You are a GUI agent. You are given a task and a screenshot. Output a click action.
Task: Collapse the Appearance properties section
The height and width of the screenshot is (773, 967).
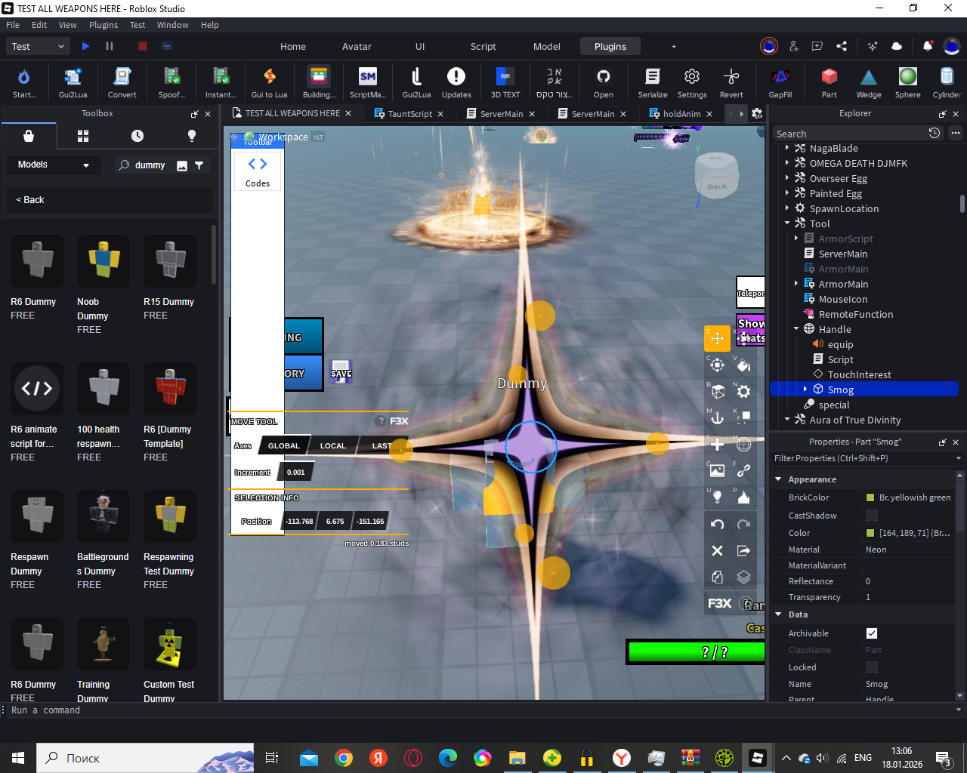(778, 479)
